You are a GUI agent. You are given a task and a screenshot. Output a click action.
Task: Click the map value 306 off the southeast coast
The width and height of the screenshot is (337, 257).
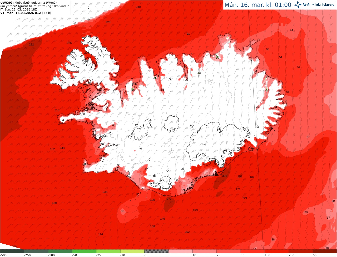pos(225,176)
